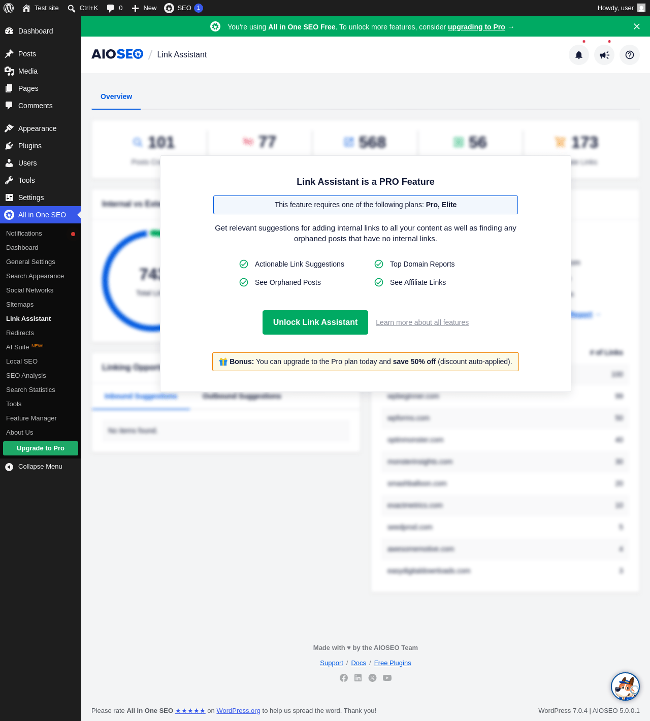Open the Users menu

[x=41, y=163]
